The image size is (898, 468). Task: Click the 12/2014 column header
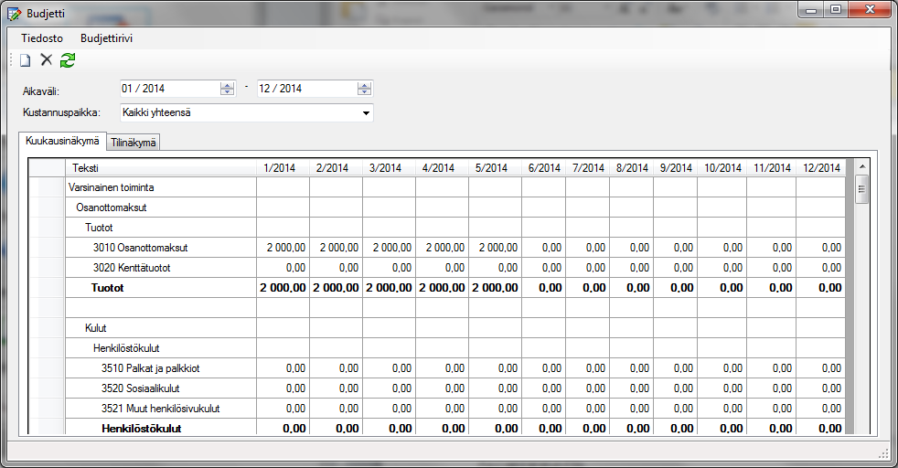(x=820, y=167)
